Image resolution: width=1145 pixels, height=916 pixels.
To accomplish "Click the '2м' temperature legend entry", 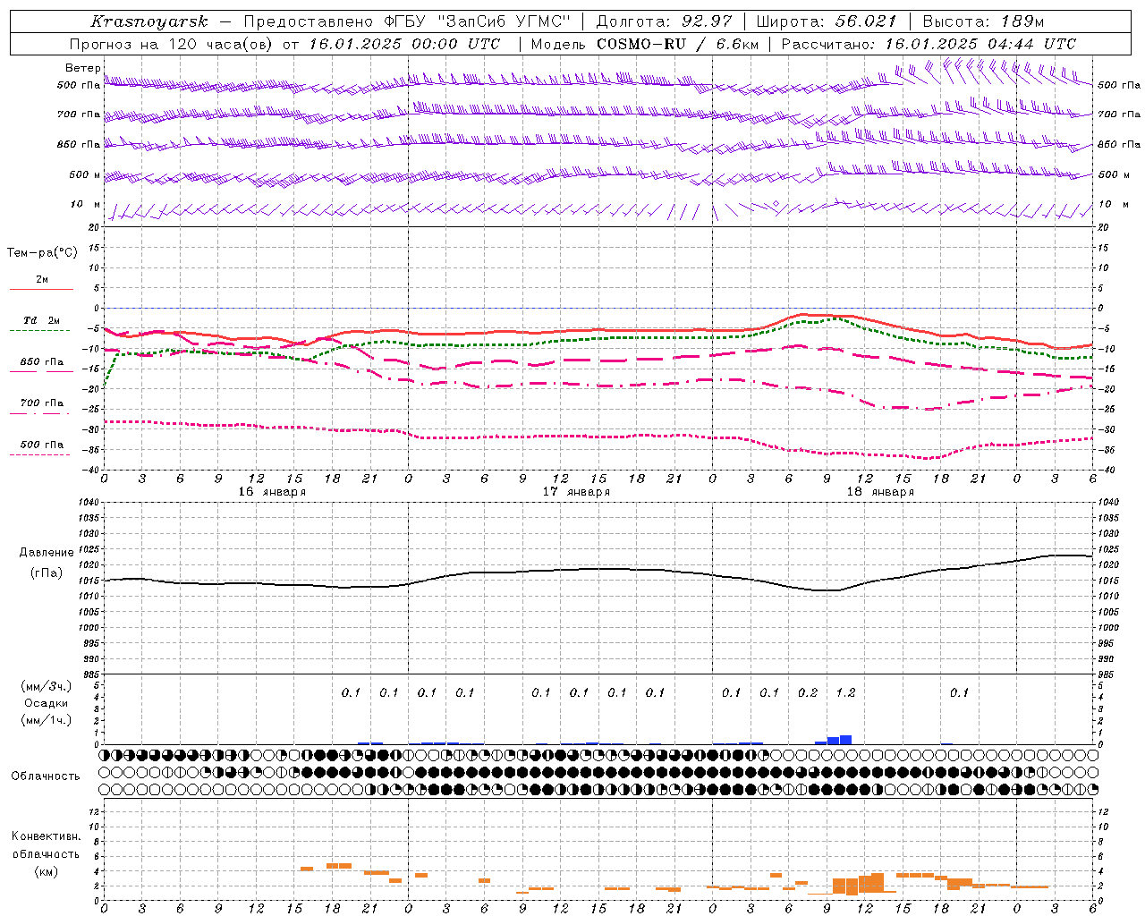I will pos(42,279).
